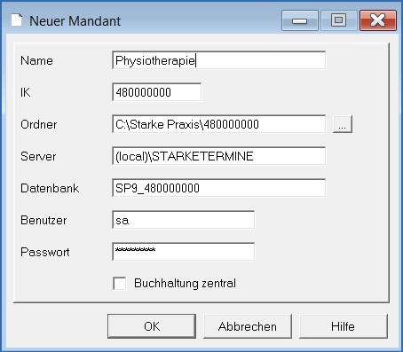Focus the IK field with 480000000
The height and width of the screenshot is (352, 403).
tap(157, 92)
